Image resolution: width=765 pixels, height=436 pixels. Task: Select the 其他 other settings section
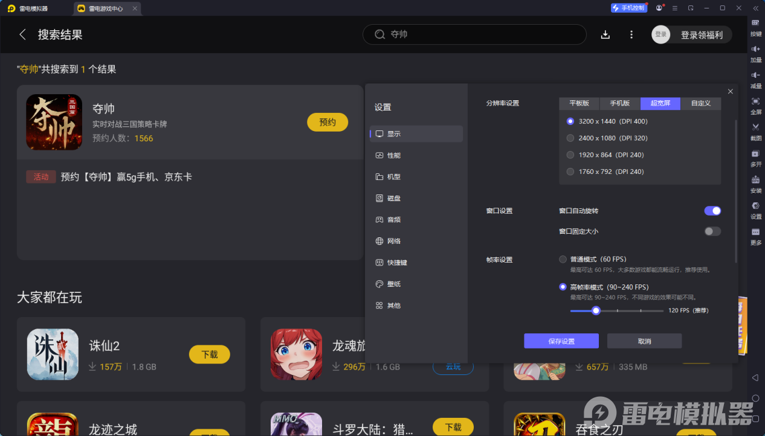416,306
